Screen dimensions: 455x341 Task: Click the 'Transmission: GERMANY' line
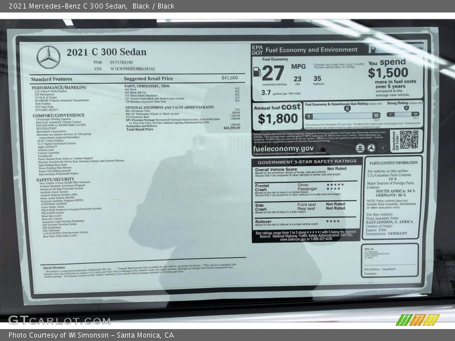[x=386, y=234]
